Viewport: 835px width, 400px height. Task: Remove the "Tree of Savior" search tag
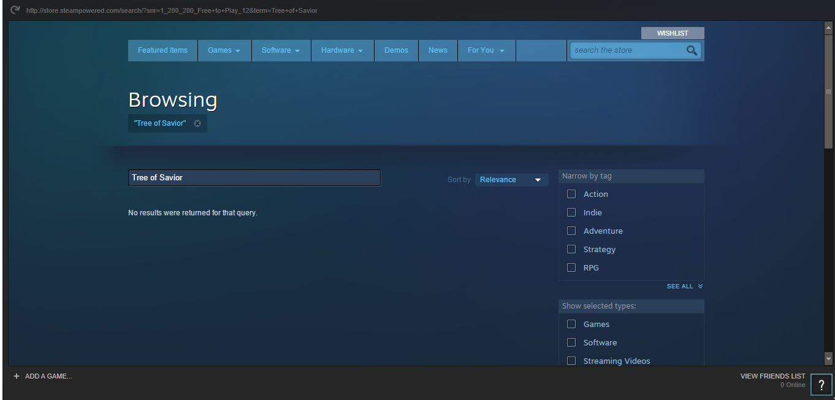pyautogui.click(x=197, y=123)
